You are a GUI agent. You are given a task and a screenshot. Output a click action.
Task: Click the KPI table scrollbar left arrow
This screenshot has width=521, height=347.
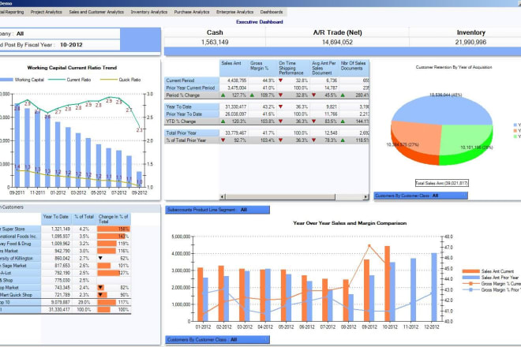(223, 197)
